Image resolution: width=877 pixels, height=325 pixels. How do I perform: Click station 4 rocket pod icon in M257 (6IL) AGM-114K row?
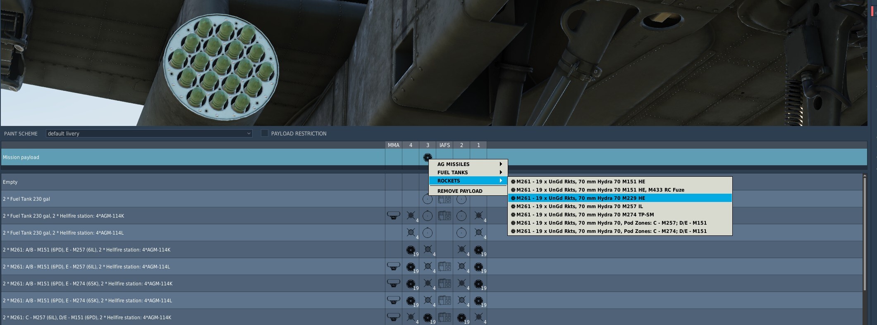411,250
